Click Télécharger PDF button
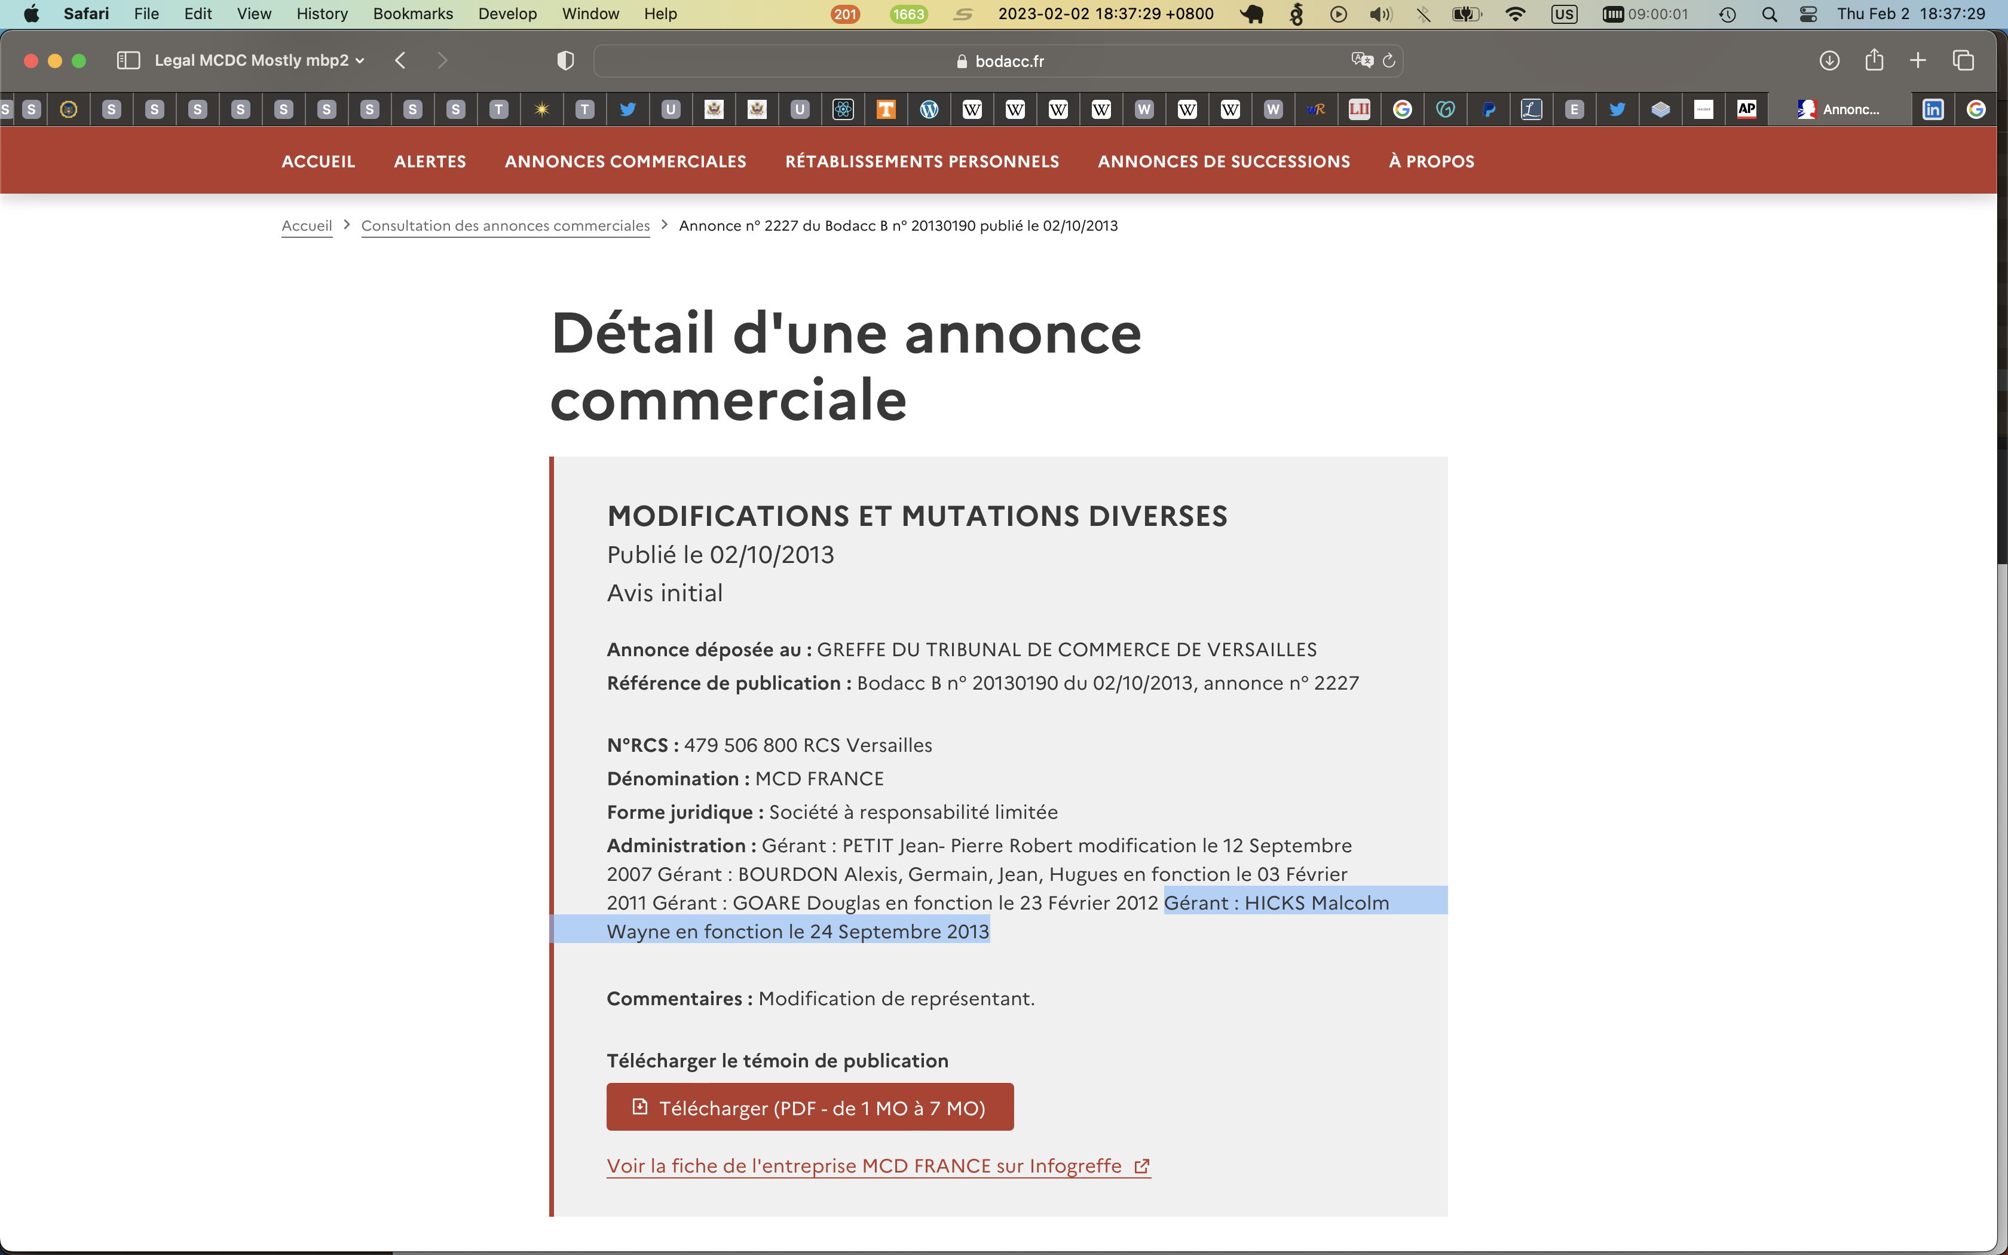 (x=809, y=1107)
